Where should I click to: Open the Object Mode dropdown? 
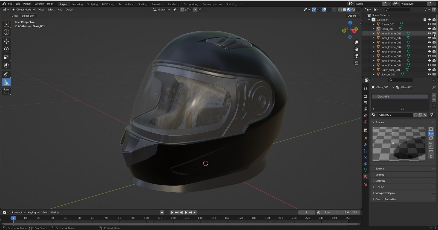[x=24, y=10]
